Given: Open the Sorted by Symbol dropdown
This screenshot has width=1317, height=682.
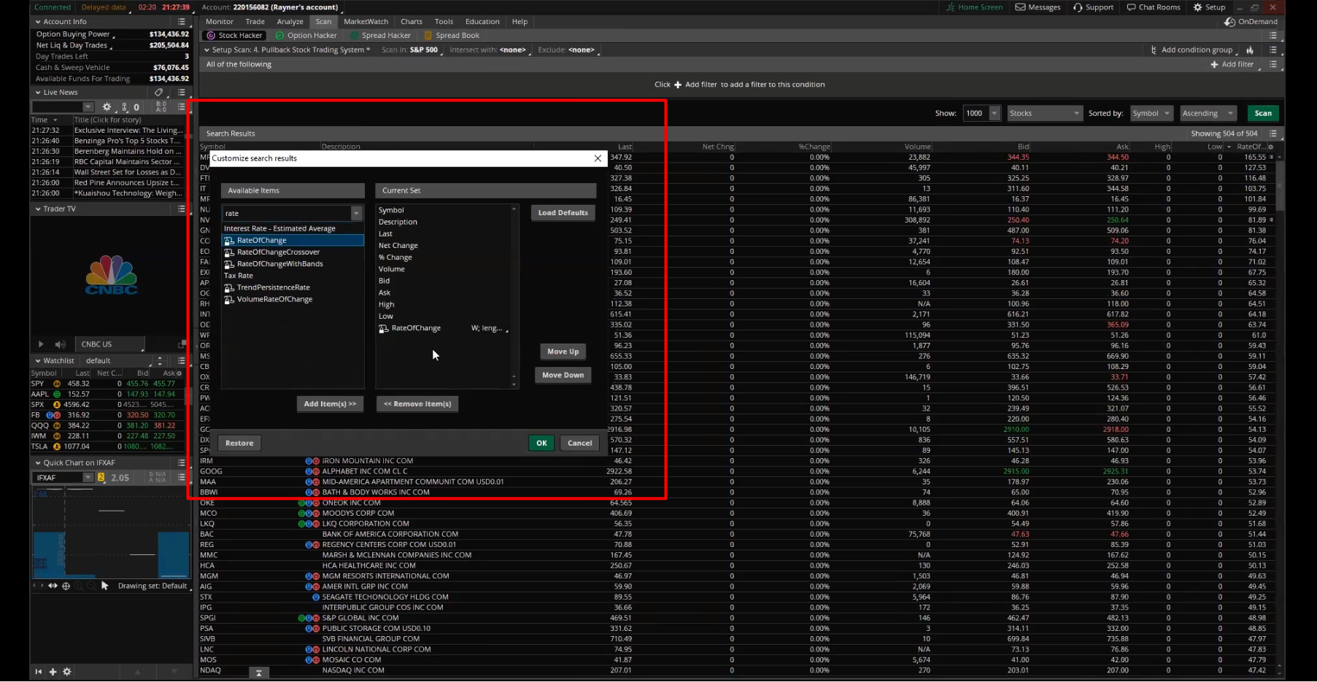Looking at the screenshot, I should [1151, 113].
